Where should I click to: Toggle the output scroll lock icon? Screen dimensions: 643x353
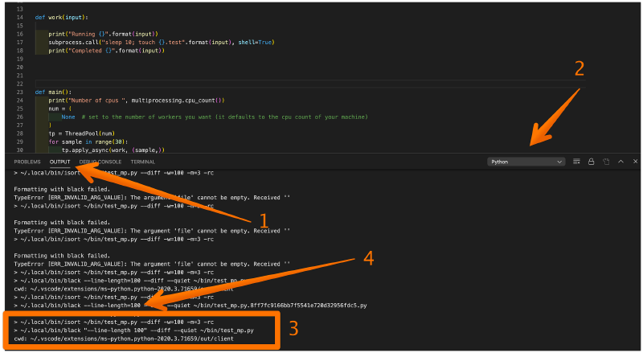point(591,162)
